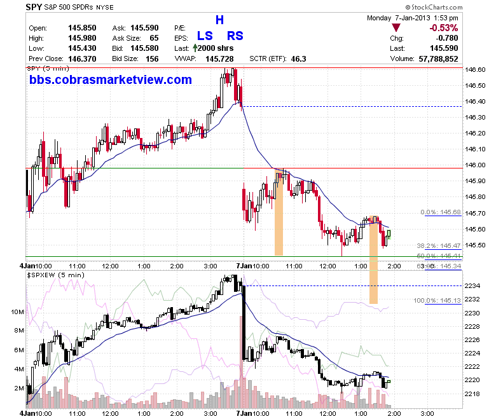Click the 146.00 price axis label
The height and width of the screenshot is (419, 496).
(x=475, y=165)
